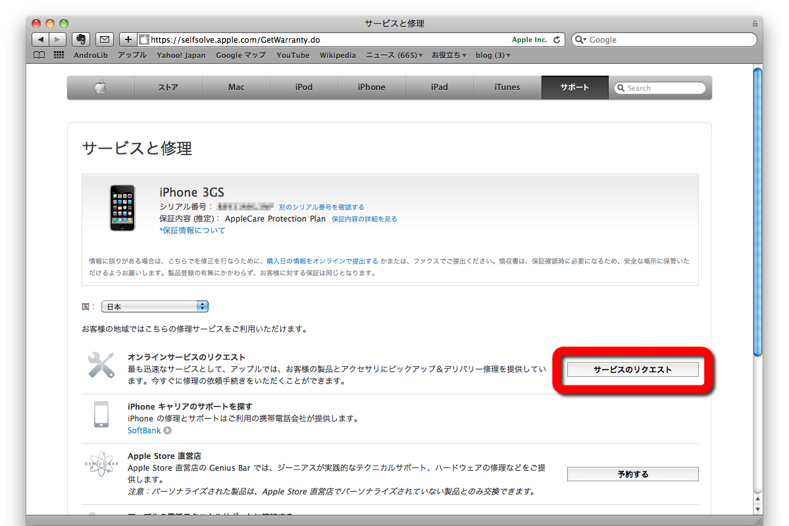Click the Apple site Search field
The image size is (789, 526).
(x=660, y=88)
